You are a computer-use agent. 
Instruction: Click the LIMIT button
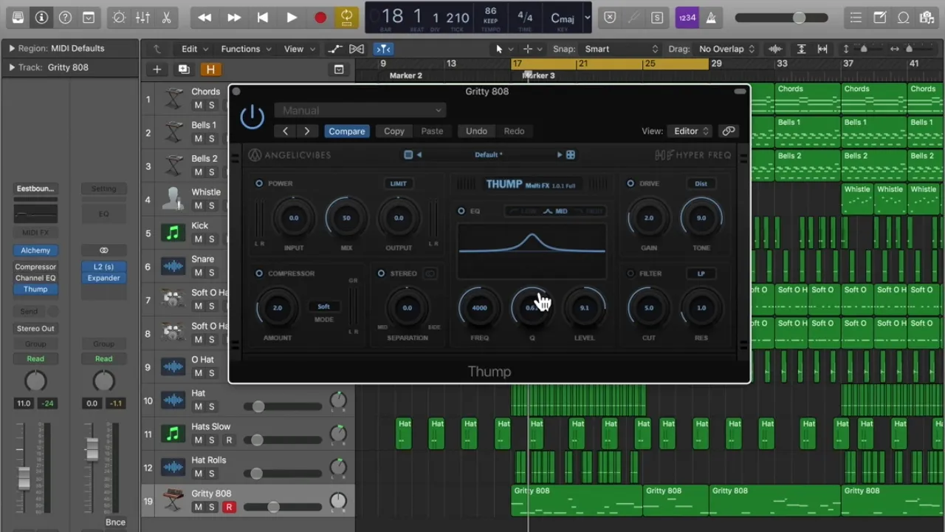tap(398, 183)
